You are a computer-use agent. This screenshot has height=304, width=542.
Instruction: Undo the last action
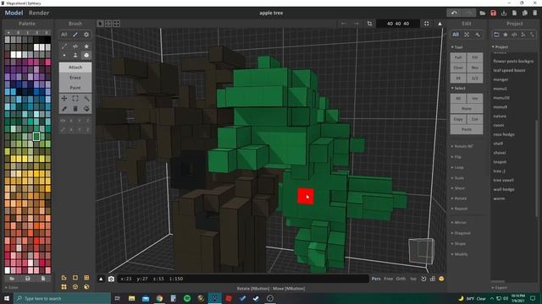tap(454, 14)
